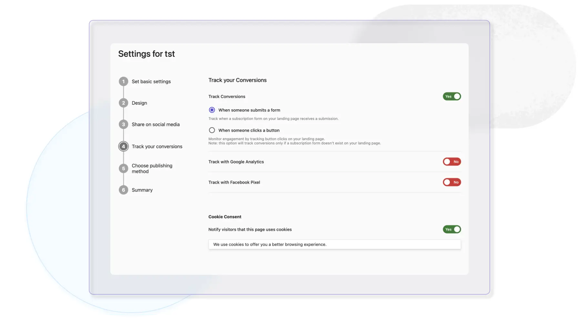
Task: Click the 'Track your conversions' step label
Action: pyautogui.click(x=157, y=146)
